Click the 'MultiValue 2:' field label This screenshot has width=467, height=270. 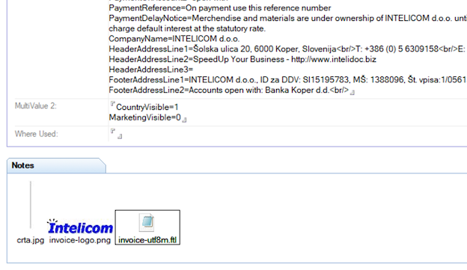point(36,106)
